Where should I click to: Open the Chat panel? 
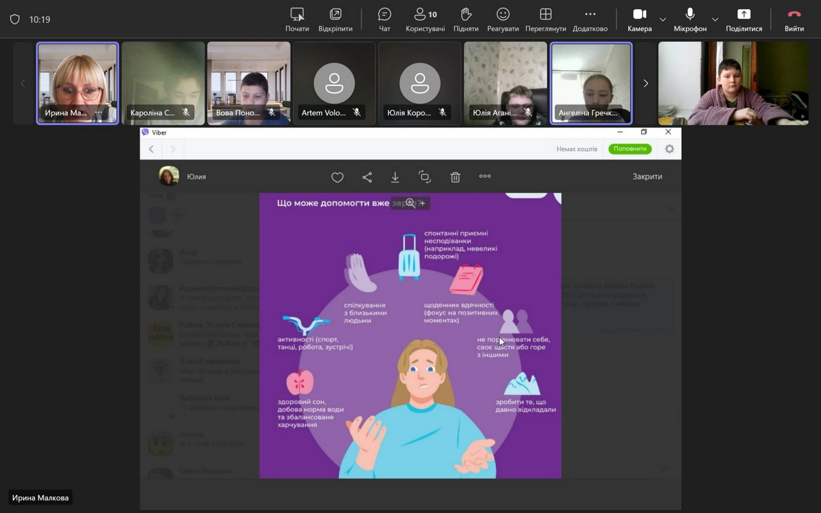385,19
